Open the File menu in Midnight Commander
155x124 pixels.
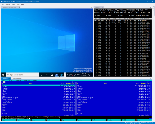pyautogui.click(x=11, y=81)
